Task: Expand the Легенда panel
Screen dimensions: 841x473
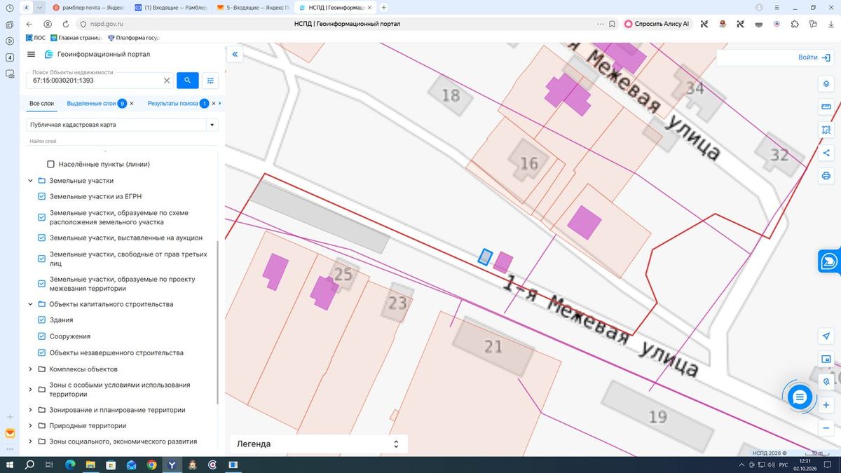Action: pyautogui.click(x=319, y=444)
